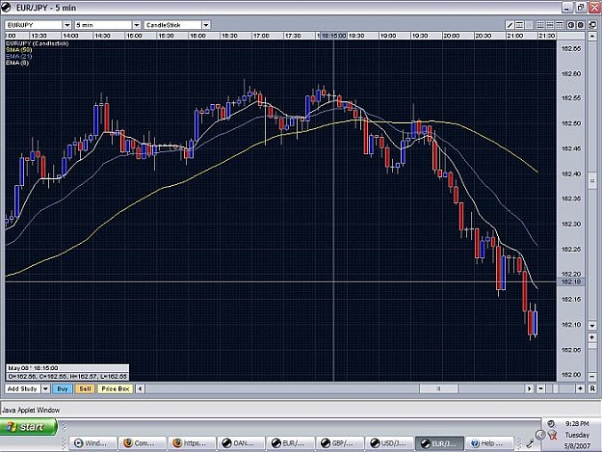Click the vertical plus zoom button
This screenshot has height=452, width=602.
pos(592,337)
